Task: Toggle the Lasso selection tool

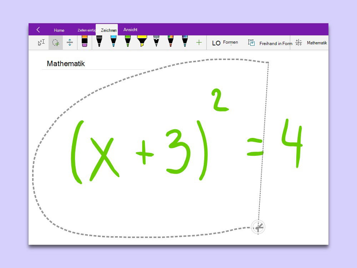Action: (56, 43)
